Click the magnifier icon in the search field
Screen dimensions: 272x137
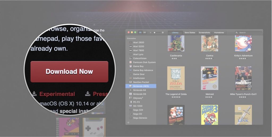click(x=237, y=33)
